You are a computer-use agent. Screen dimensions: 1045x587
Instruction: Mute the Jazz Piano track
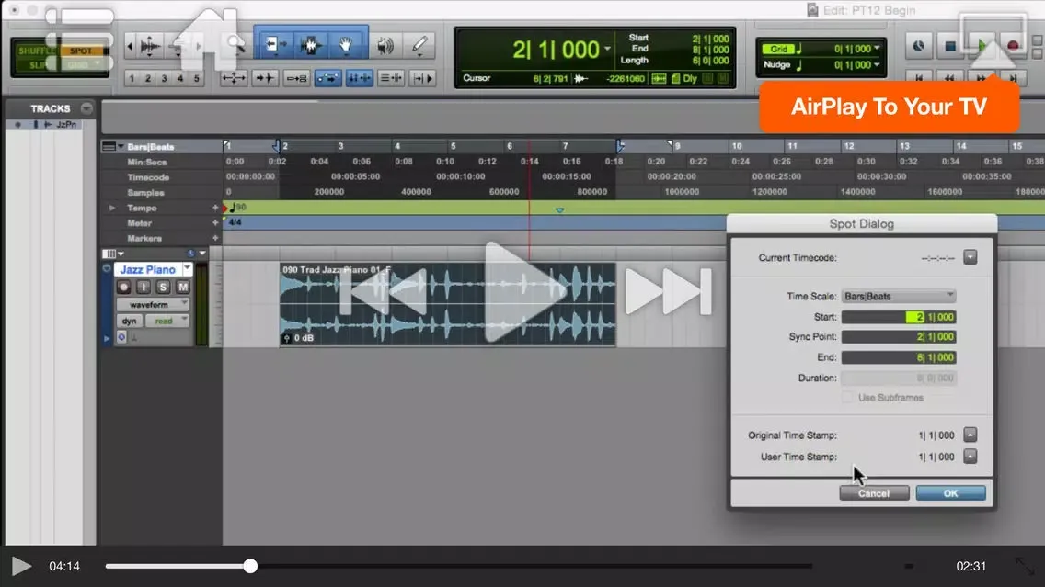point(182,287)
